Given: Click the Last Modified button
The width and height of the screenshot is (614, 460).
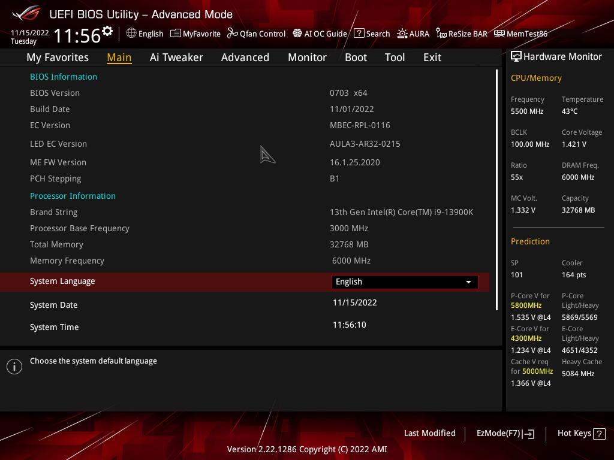Looking at the screenshot, I should [x=429, y=434].
